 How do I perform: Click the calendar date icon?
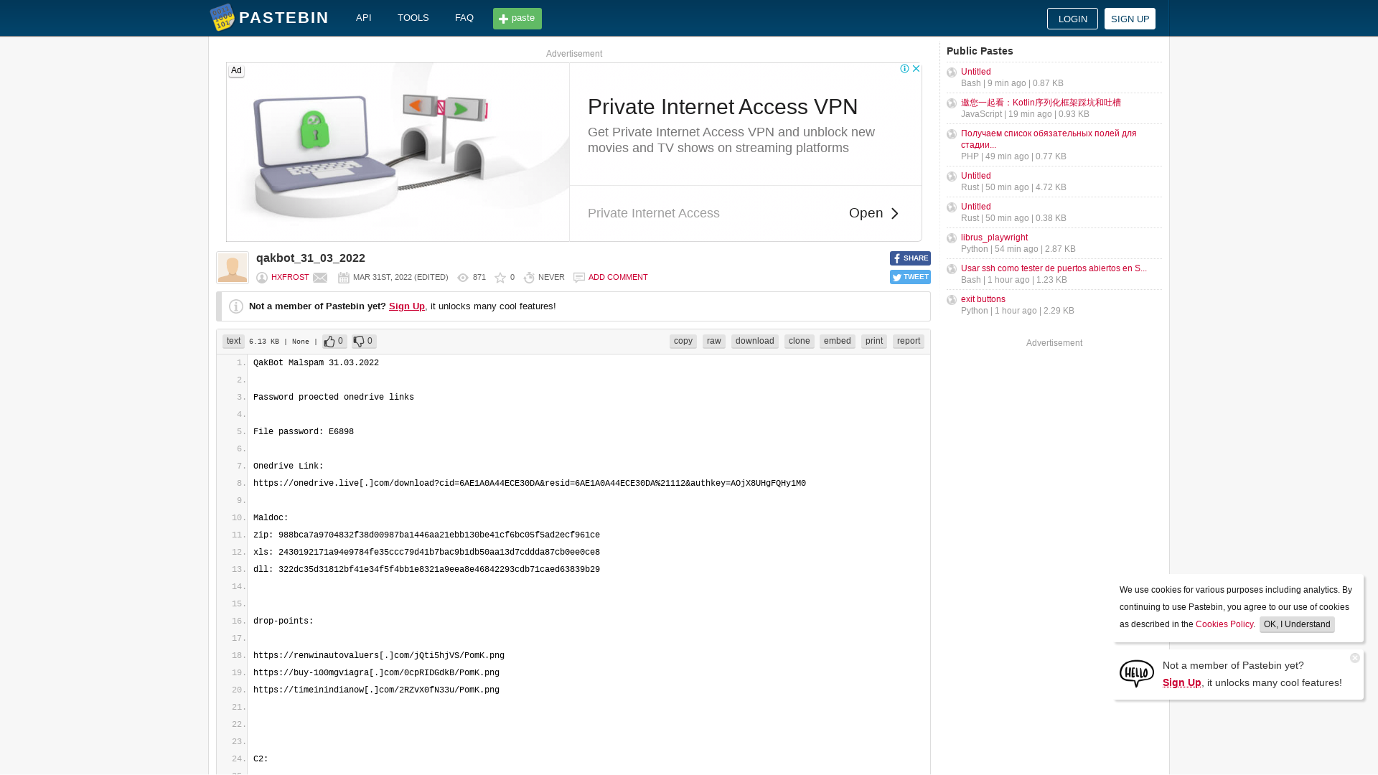(x=344, y=278)
